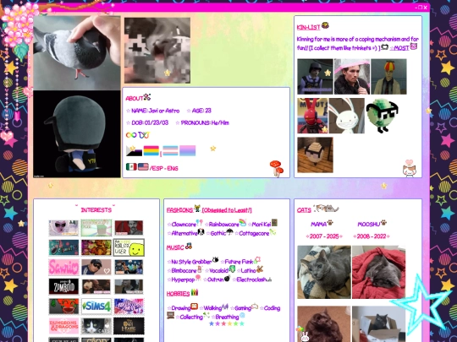This screenshot has width=457, height=342.
Task: Click the rainbow infinity symbol icon
Action: [x=131, y=135]
